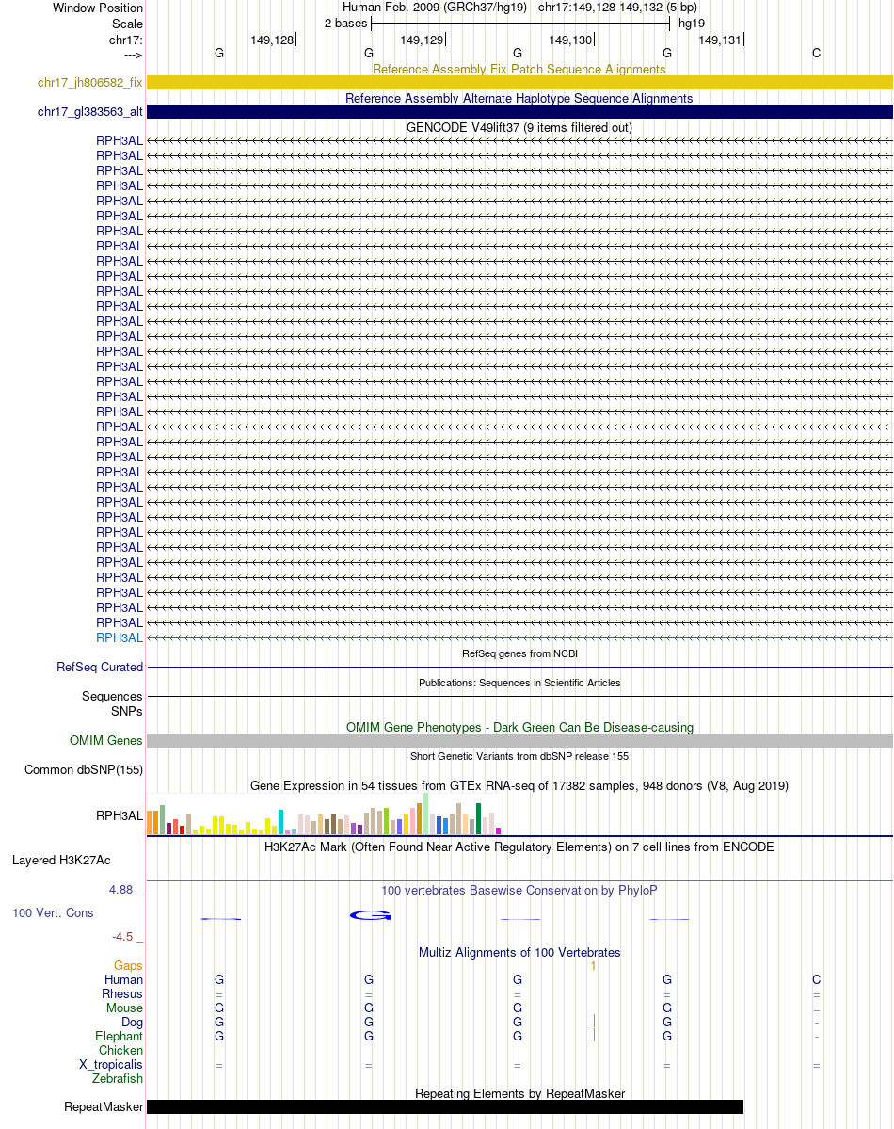Click the large blue G conservation logo

pos(370,915)
